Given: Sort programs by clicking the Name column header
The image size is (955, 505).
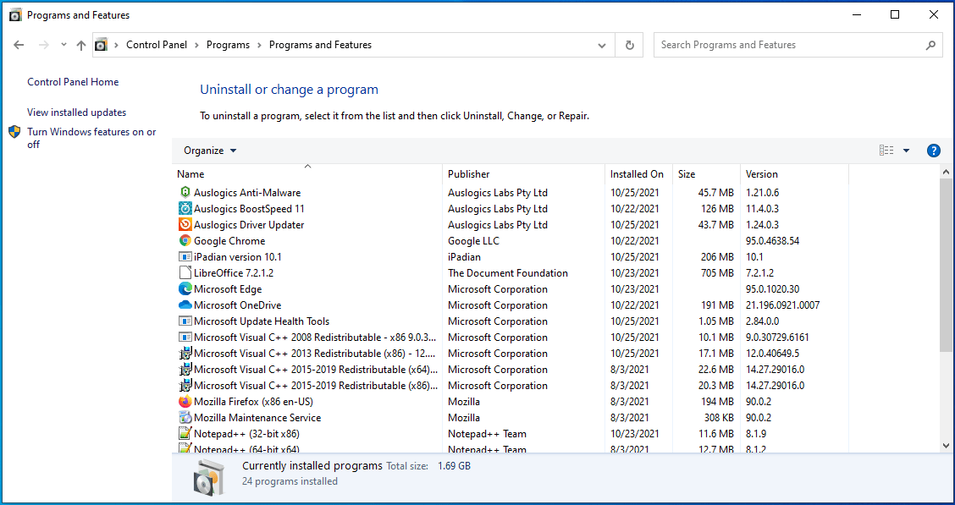Looking at the screenshot, I should [x=190, y=173].
